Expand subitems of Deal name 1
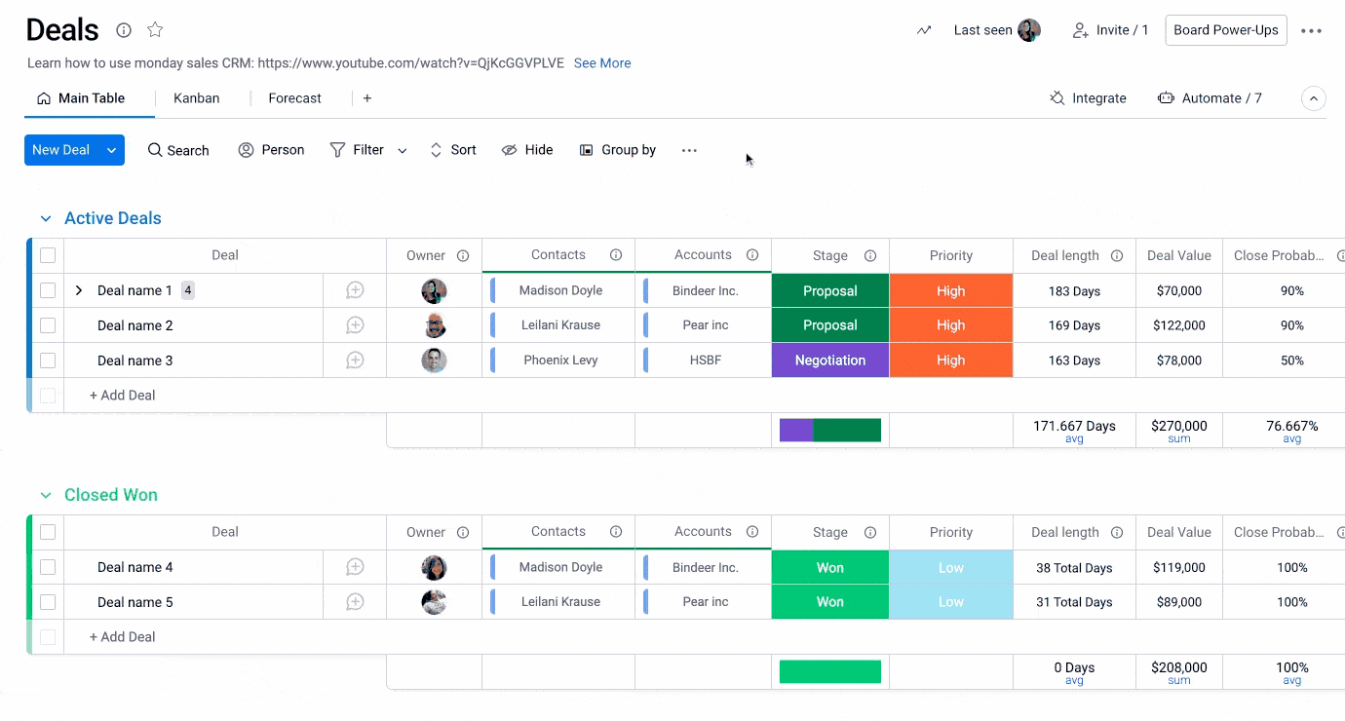The image size is (1345, 721). pyautogui.click(x=77, y=289)
